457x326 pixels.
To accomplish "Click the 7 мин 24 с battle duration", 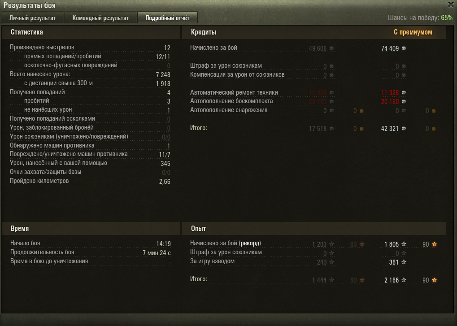I will pyautogui.click(x=157, y=253).
